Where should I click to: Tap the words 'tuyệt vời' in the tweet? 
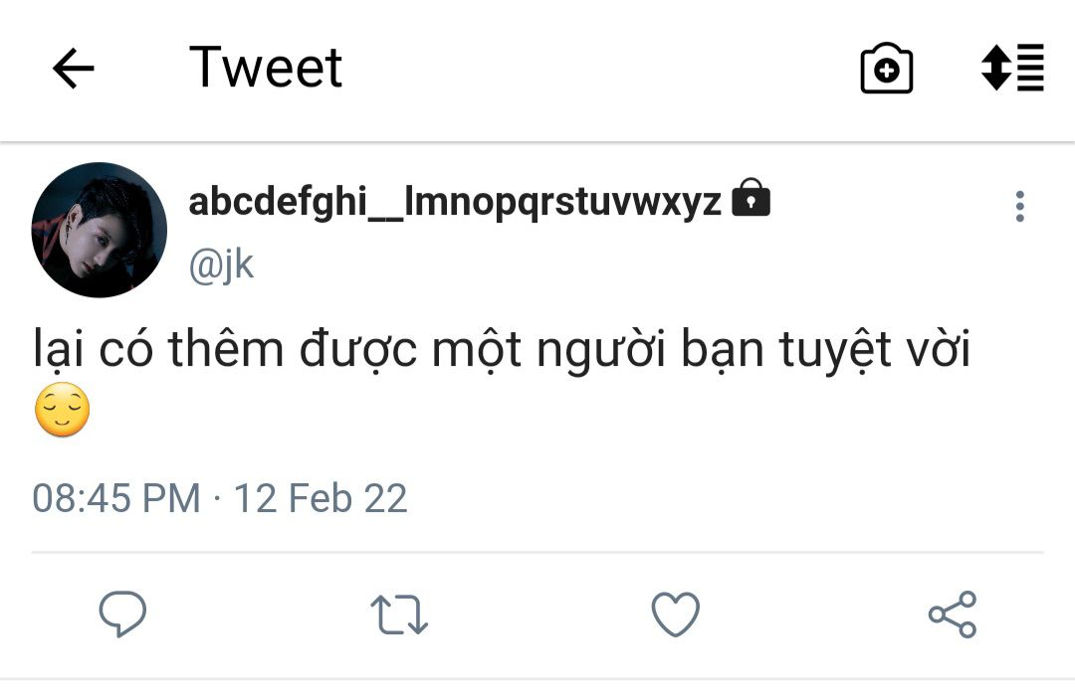(875, 350)
